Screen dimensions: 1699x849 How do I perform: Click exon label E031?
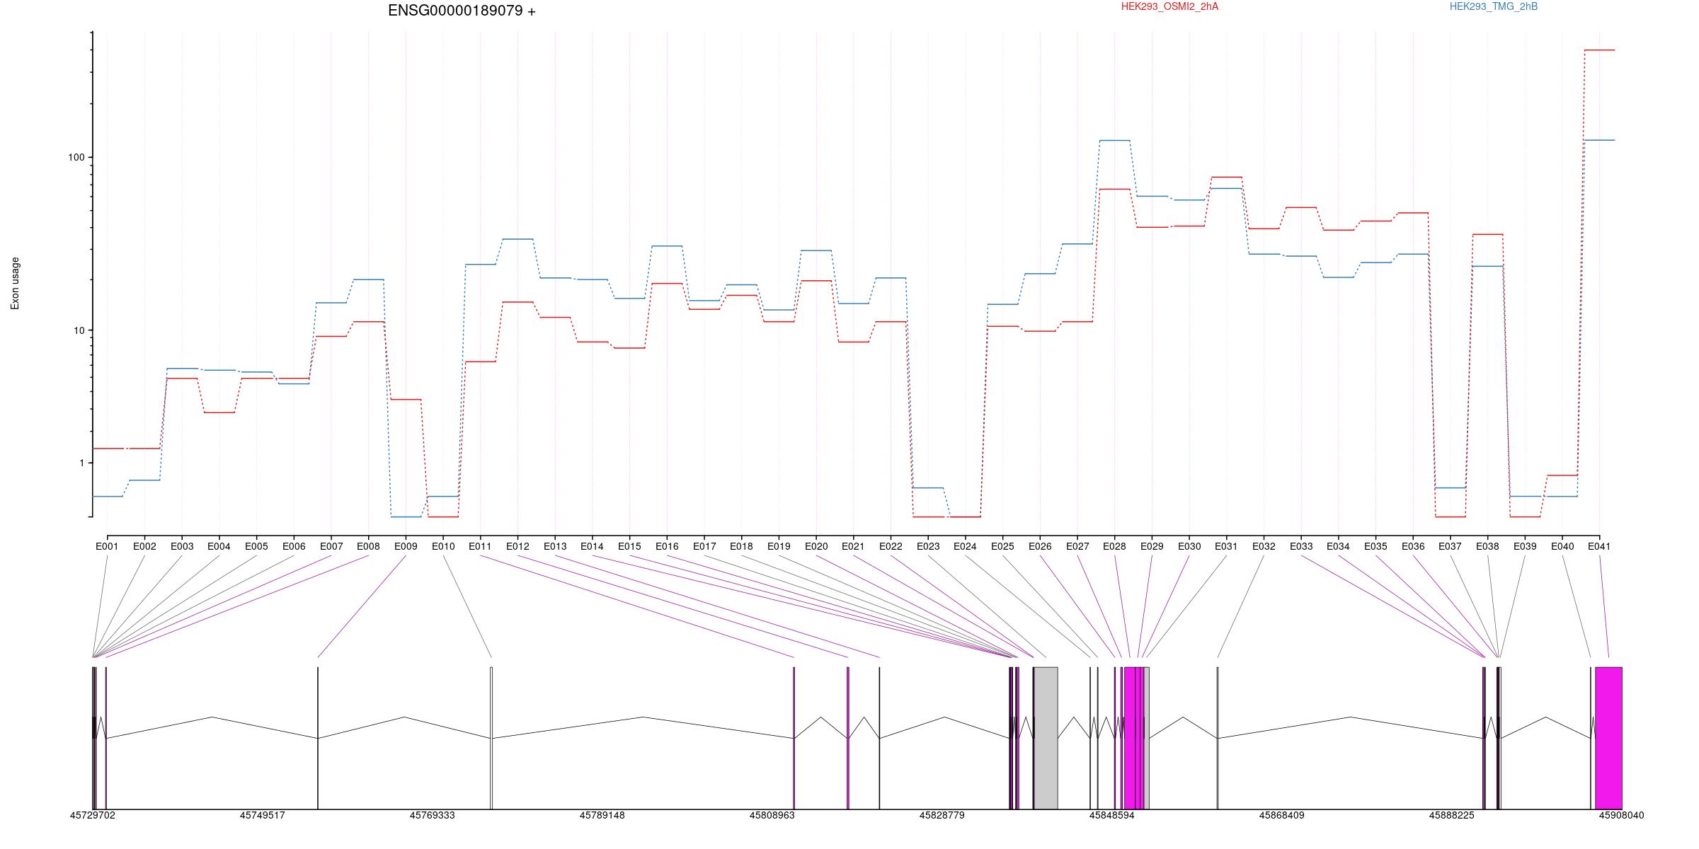click(x=1226, y=546)
